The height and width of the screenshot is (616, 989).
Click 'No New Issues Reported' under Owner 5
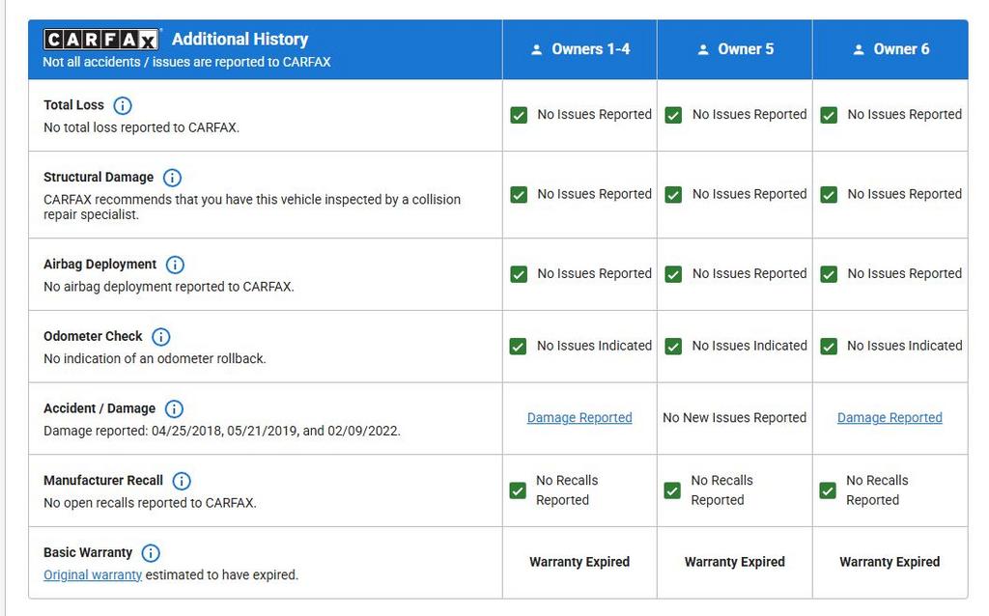(x=735, y=417)
